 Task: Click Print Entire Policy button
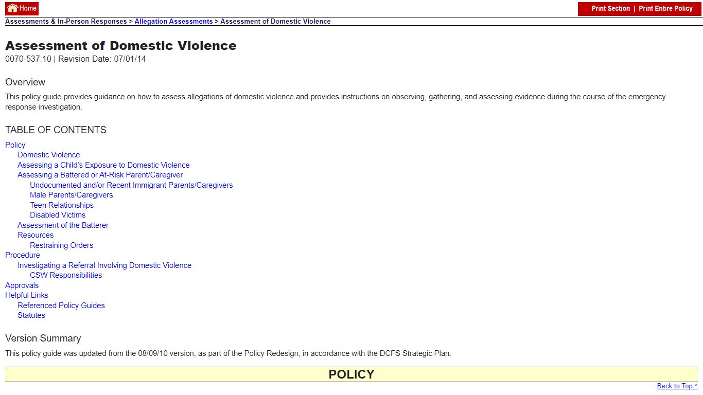[x=665, y=9]
